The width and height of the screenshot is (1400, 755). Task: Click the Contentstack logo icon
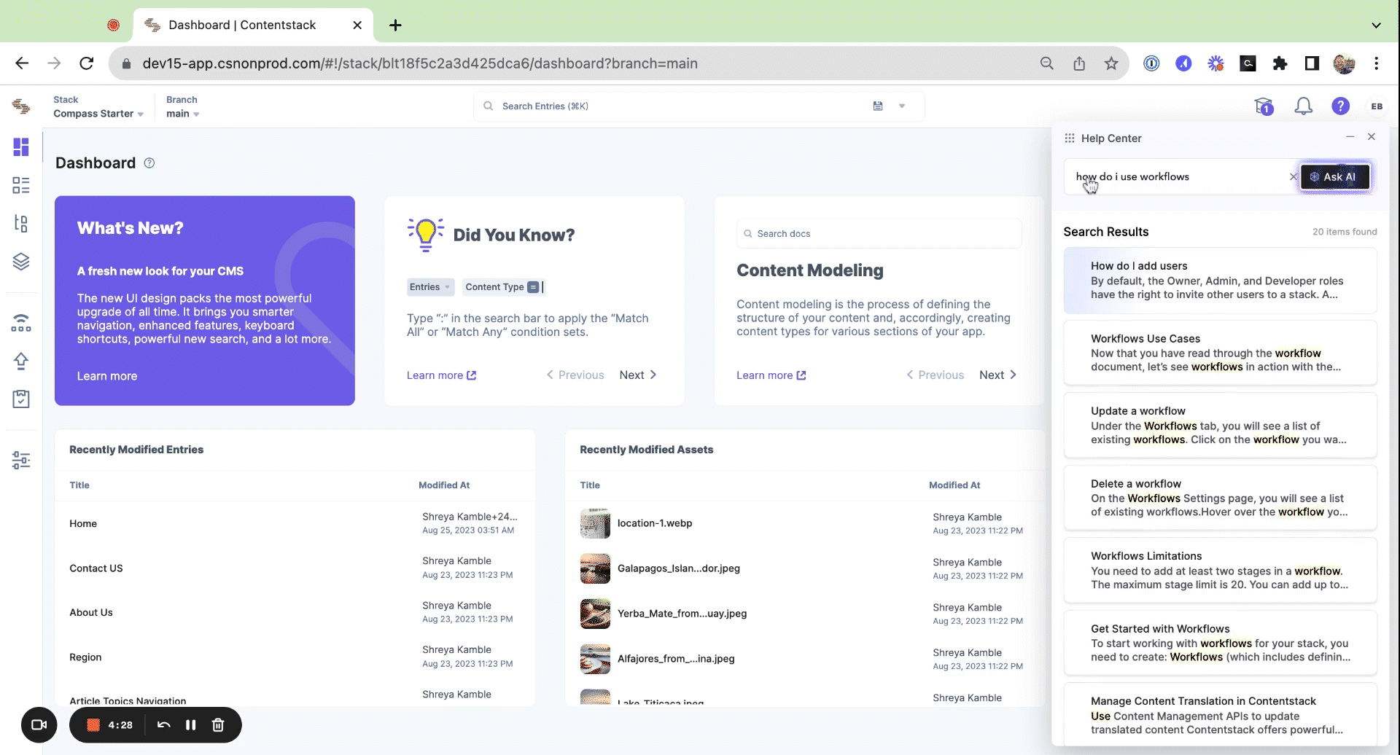pos(21,106)
